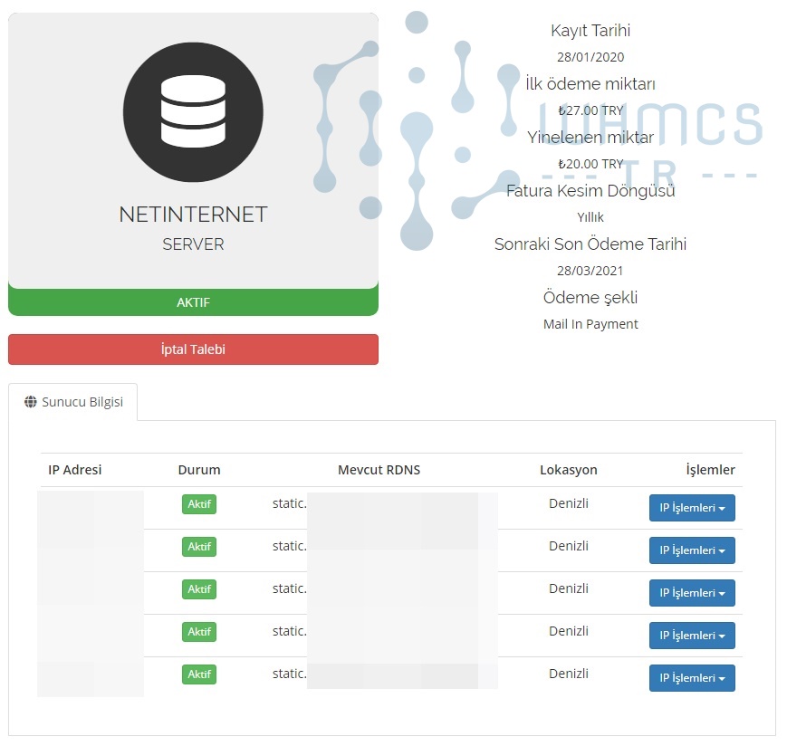
Task: Click the NETINTERNET product title
Action: (x=193, y=215)
